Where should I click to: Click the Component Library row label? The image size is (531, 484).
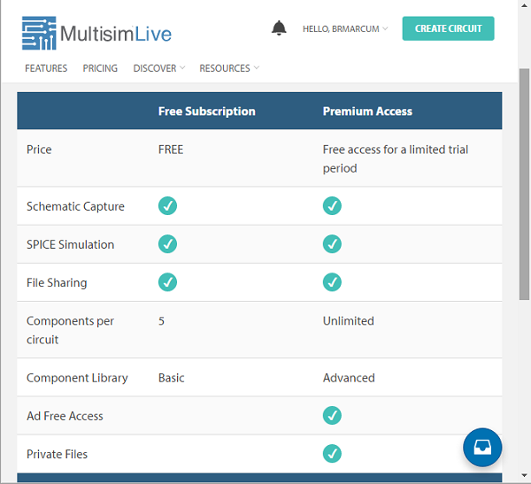coord(77,378)
